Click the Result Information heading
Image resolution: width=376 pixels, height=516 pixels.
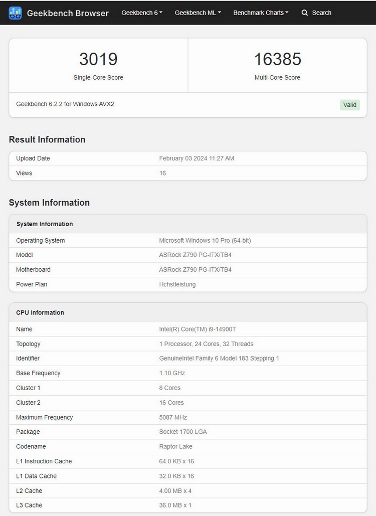(x=47, y=140)
